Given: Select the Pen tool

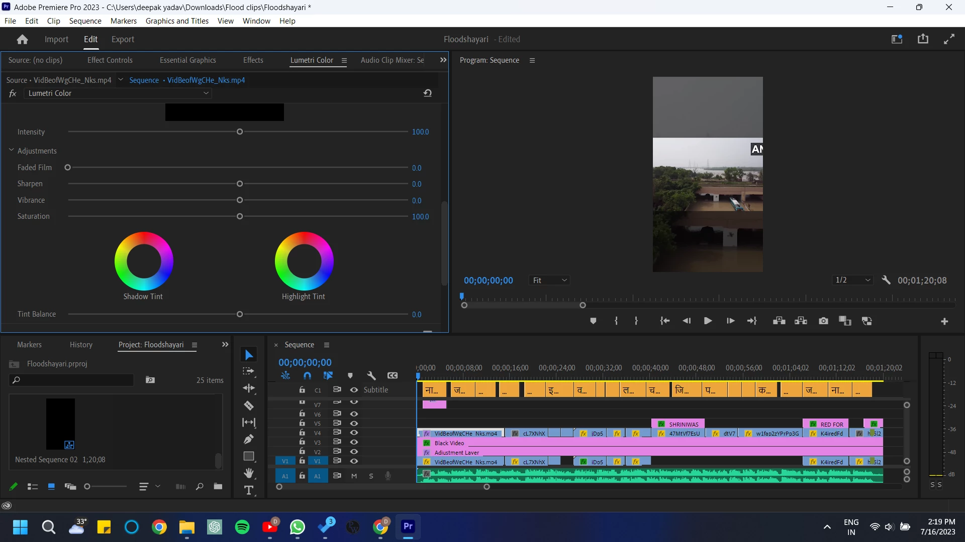Looking at the screenshot, I should (x=249, y=440).
